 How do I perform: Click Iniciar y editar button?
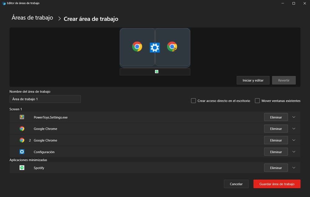coord(253,80)
